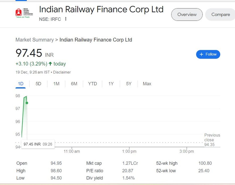The height and width of the screenshot is (185, 235).
Task: Click the green up-arrow next to today
Action: point(50,64)
